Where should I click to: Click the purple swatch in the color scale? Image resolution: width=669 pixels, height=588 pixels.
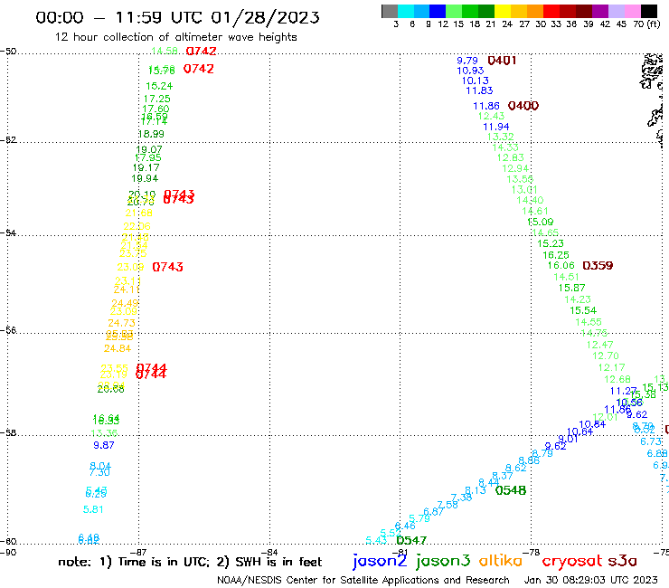tap(600, 12)
